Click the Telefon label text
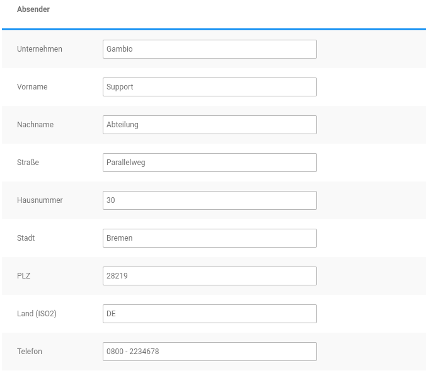 tap(30, 352)
